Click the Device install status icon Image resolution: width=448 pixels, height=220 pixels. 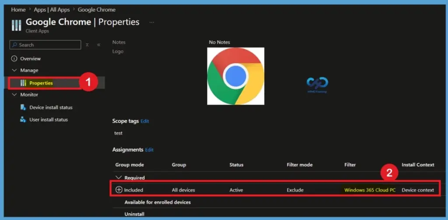point(24,107)
